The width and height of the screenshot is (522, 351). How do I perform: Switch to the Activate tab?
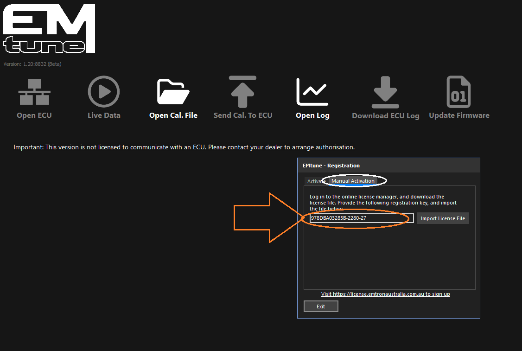click(x=315, y=181)
